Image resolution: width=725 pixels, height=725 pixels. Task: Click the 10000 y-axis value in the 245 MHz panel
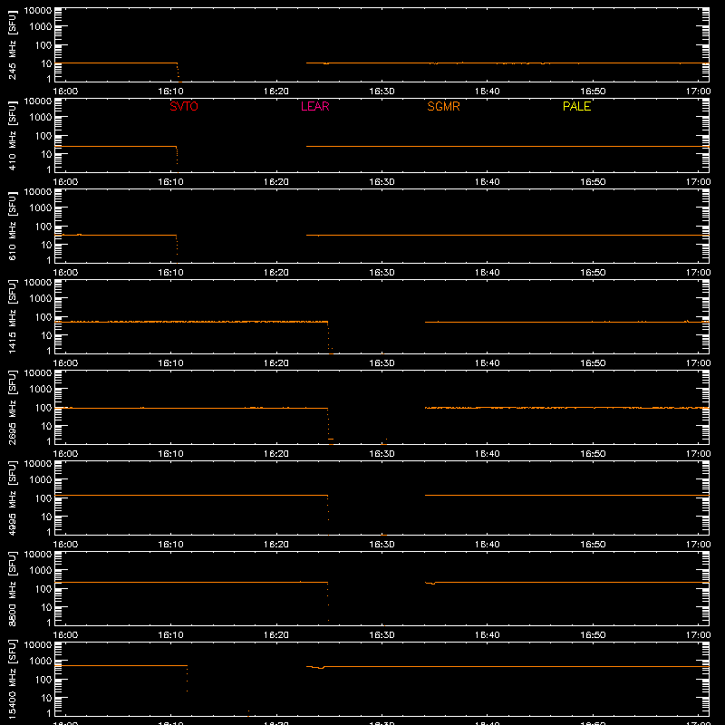[38, 11]
